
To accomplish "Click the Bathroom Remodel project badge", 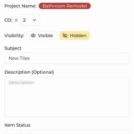I will point(65,6).
